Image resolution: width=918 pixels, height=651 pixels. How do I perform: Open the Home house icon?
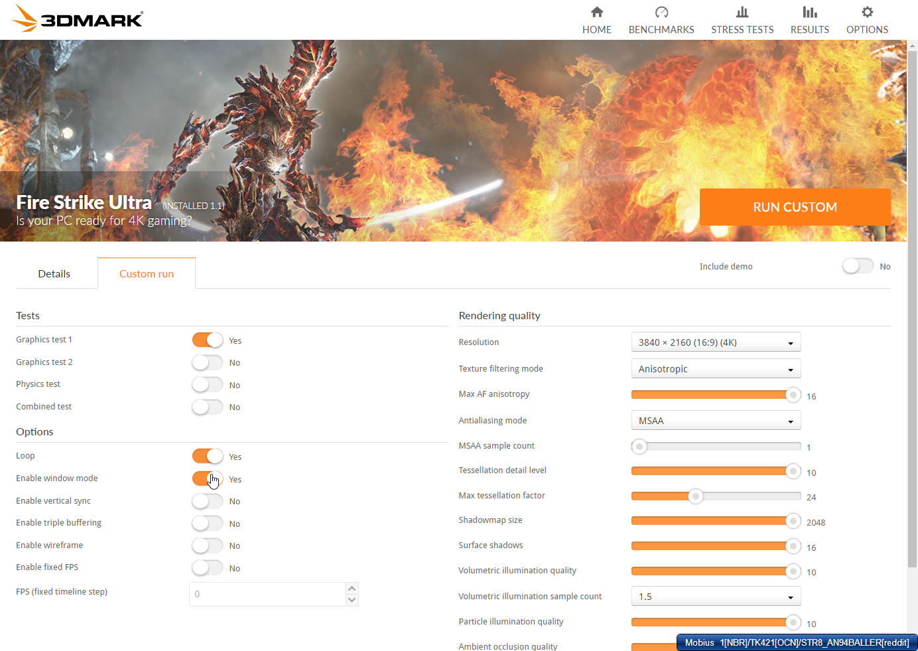[597, 12]
